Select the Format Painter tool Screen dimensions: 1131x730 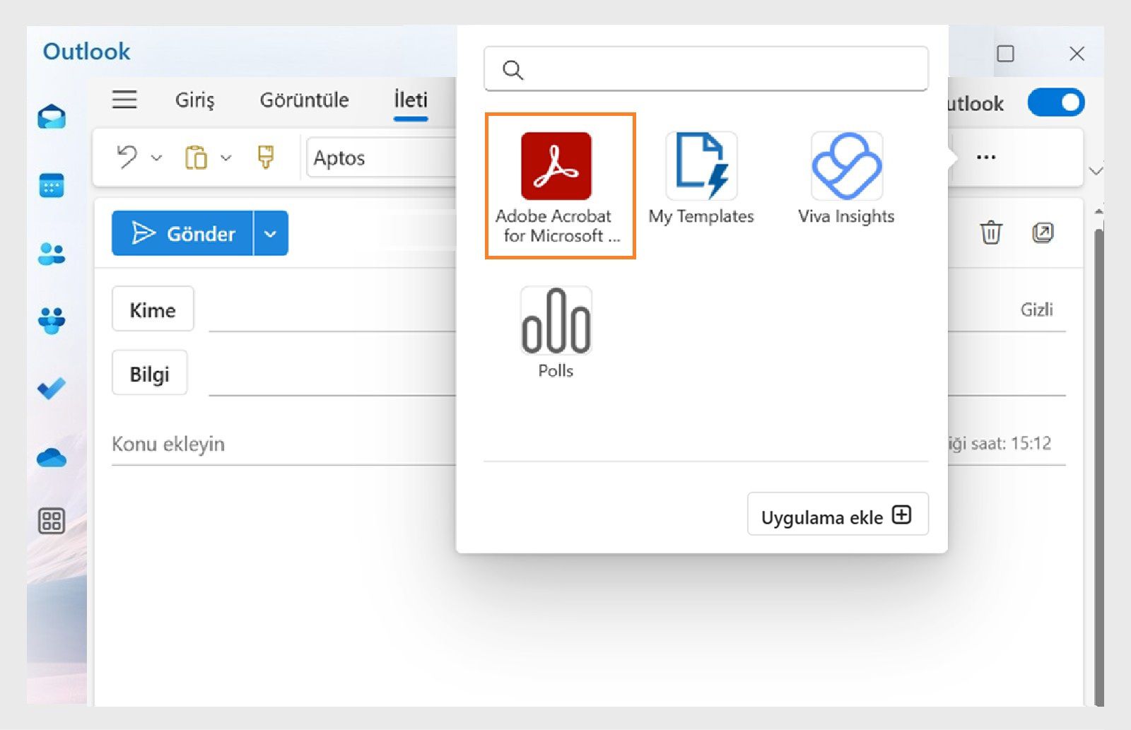[264, 157]
